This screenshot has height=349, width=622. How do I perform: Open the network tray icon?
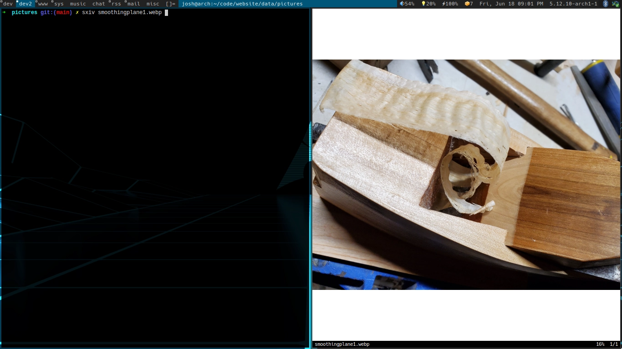click(615, 4)
